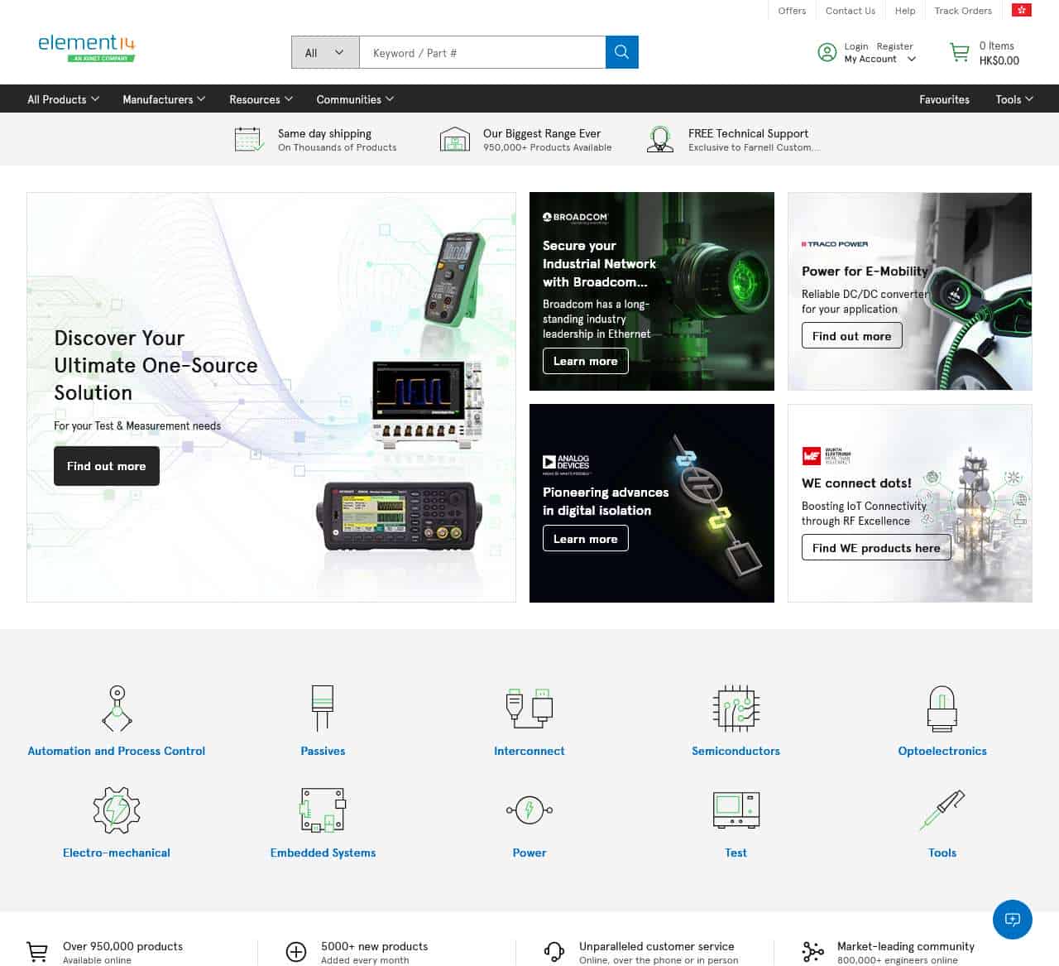Click the Optoelectronics LED icon
1059x966 pixels.
coord(942,709)
